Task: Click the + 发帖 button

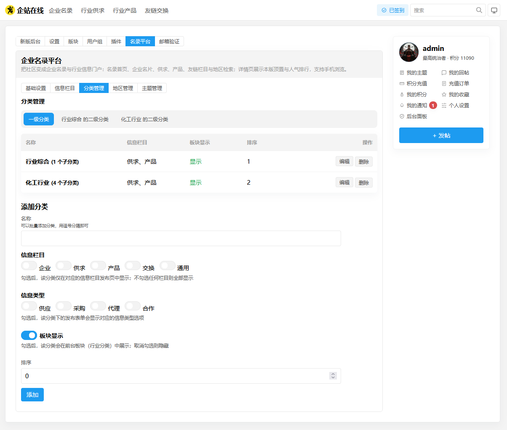Action: [x=441, y=135]
